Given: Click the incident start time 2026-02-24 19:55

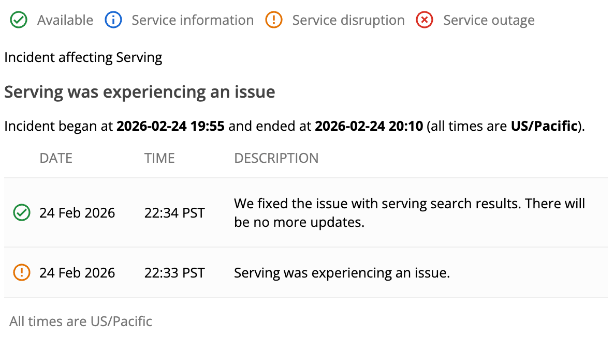Looking at the screenshot, I should 170,127.
